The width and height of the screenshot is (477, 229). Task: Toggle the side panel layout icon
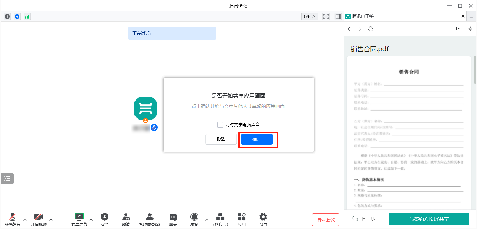(338, 16)
